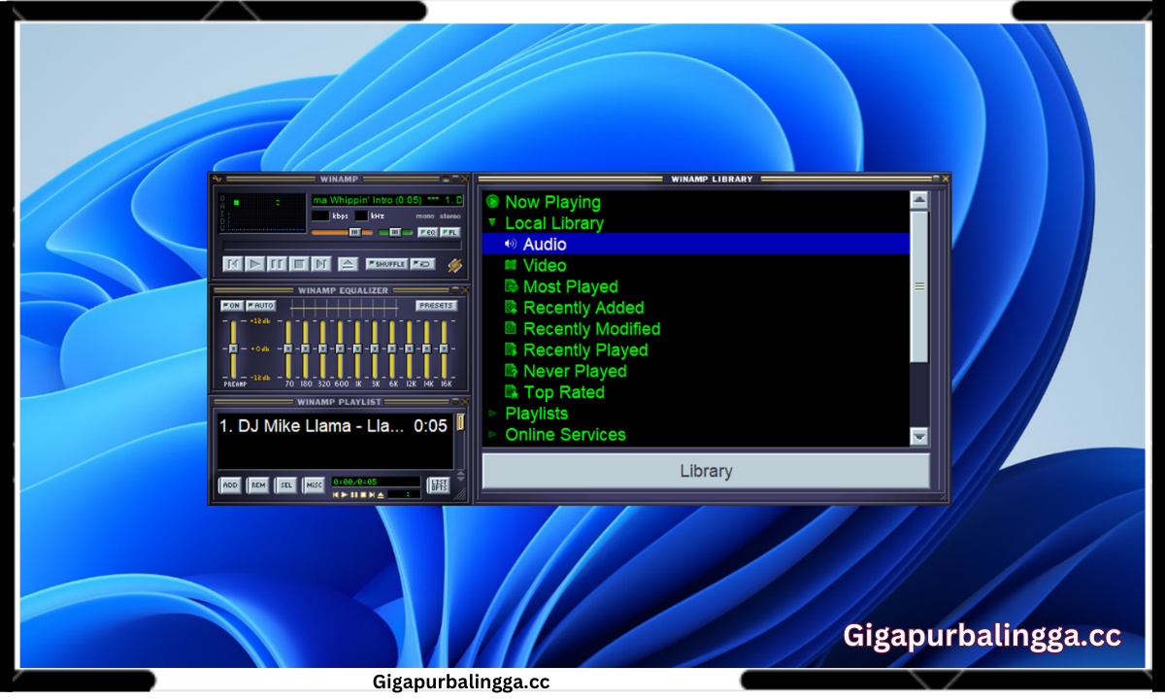The image size is (1165, 699).
Task: Open files with the Eject button
Action: click(349, 264)
